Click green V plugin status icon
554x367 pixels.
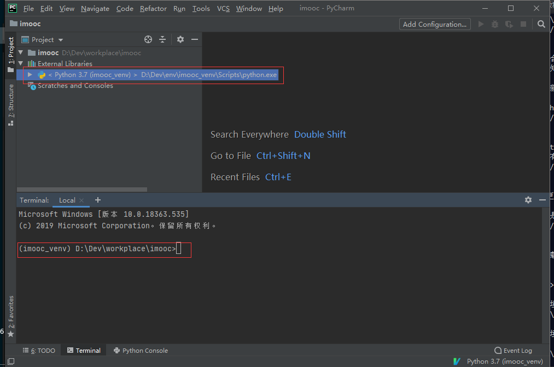(457, 362)
